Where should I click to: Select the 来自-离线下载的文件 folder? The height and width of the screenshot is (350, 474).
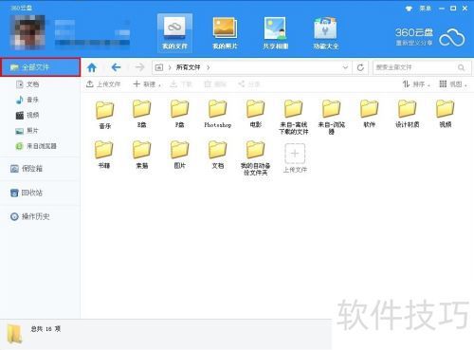294,117
